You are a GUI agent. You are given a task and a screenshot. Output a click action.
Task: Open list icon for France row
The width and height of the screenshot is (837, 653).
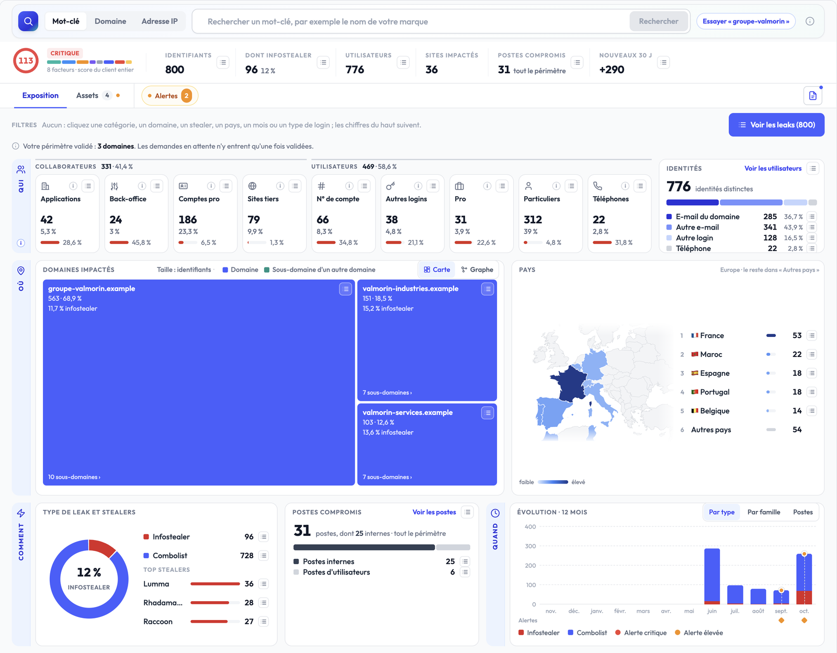point(812,335)
